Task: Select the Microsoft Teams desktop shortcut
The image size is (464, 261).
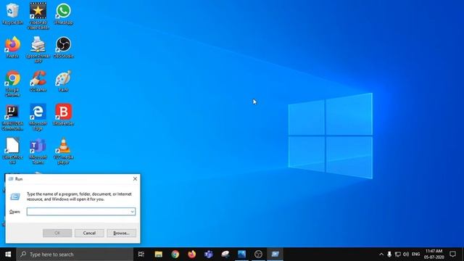Action: 38,151
